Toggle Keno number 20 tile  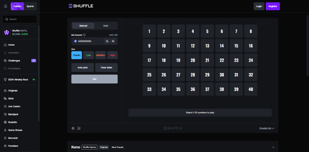click(x=193, y=60)
